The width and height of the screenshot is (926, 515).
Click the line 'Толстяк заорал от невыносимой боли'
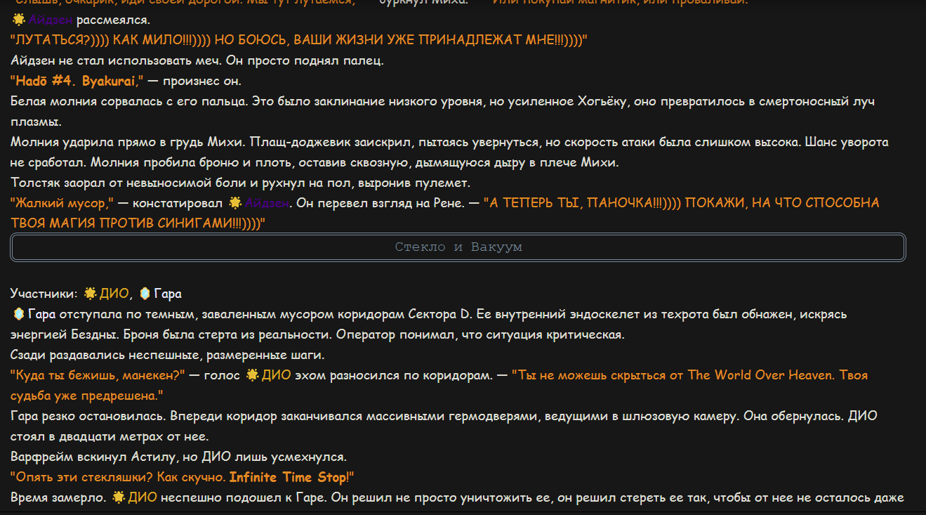point(240,183)
